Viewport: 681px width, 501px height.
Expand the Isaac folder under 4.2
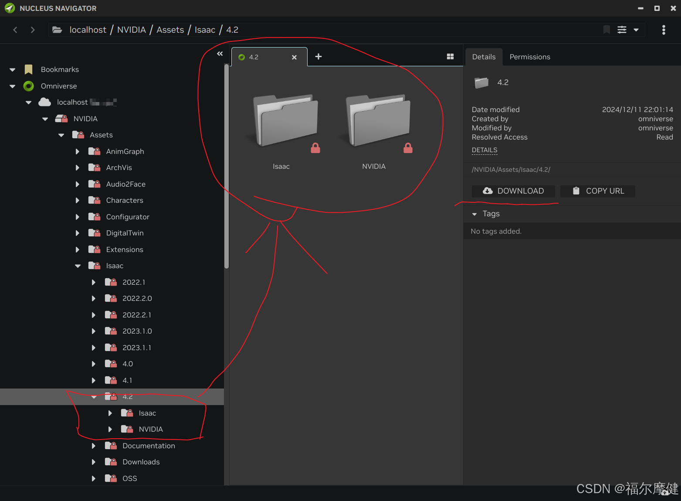110,413
